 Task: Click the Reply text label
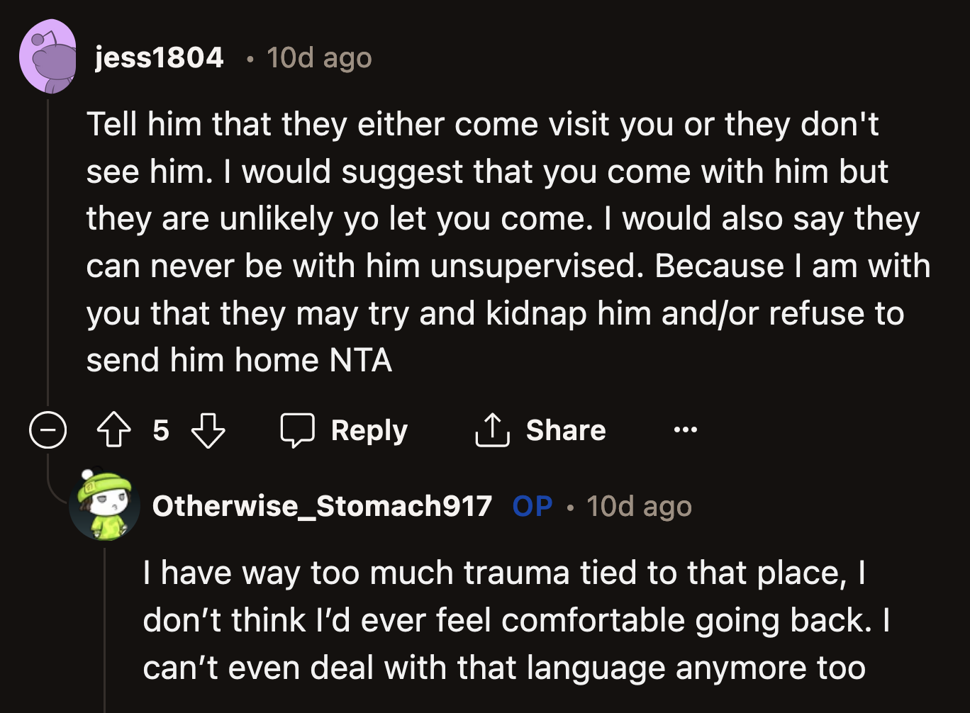(369, 430)
